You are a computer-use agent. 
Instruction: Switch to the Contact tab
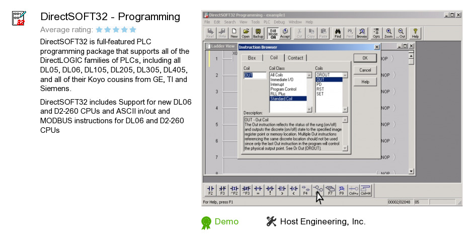295,58
